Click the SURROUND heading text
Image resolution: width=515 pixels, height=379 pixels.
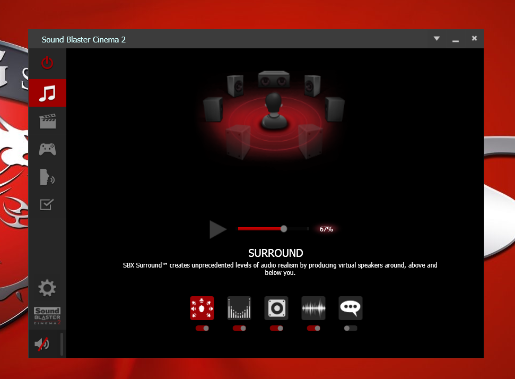pos(276,253)
